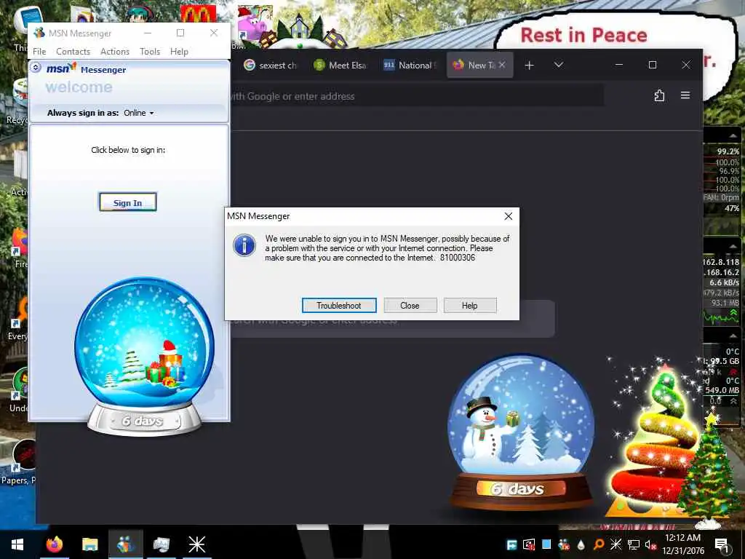Viewport: 745px width, 559px height.
Task: Focus the Firefox address bar
Action: coord(416,96)
